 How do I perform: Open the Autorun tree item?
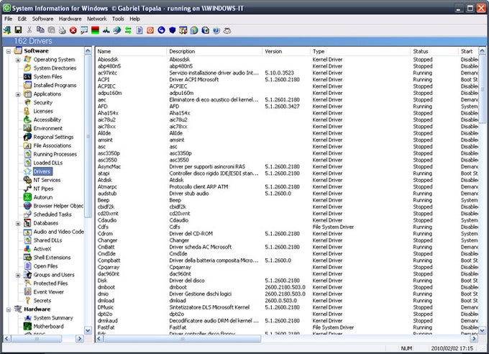[42, 197]
